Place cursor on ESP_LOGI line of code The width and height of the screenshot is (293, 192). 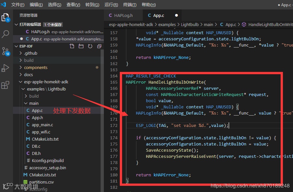pos(182,125)
